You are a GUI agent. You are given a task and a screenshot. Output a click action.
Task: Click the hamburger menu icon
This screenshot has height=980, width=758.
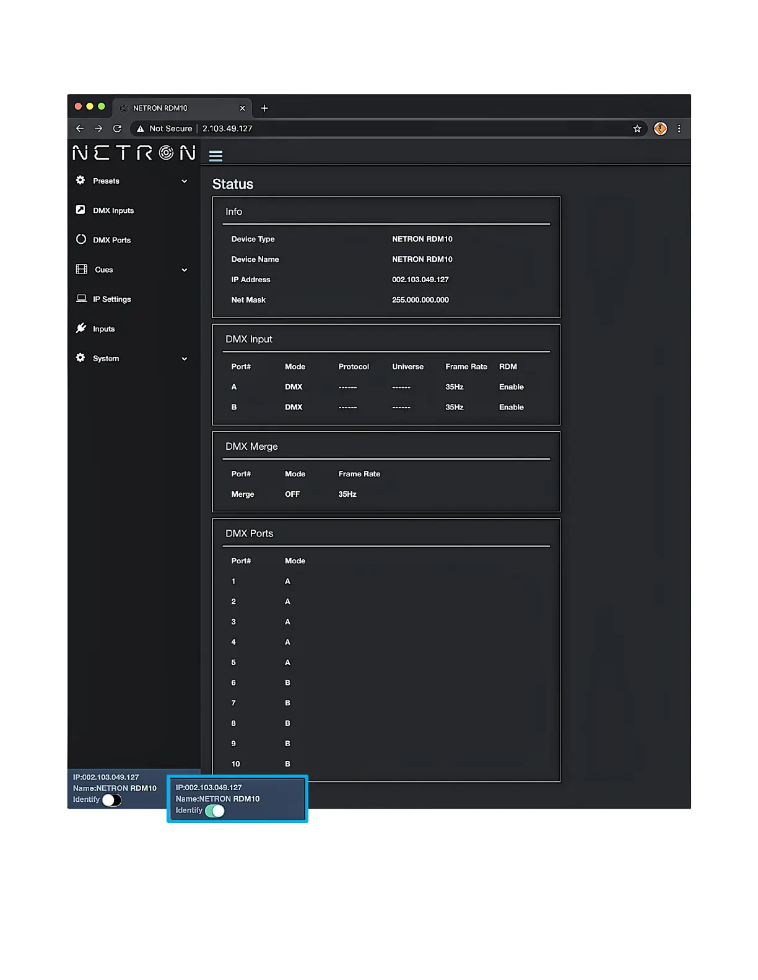click(216, 156)
